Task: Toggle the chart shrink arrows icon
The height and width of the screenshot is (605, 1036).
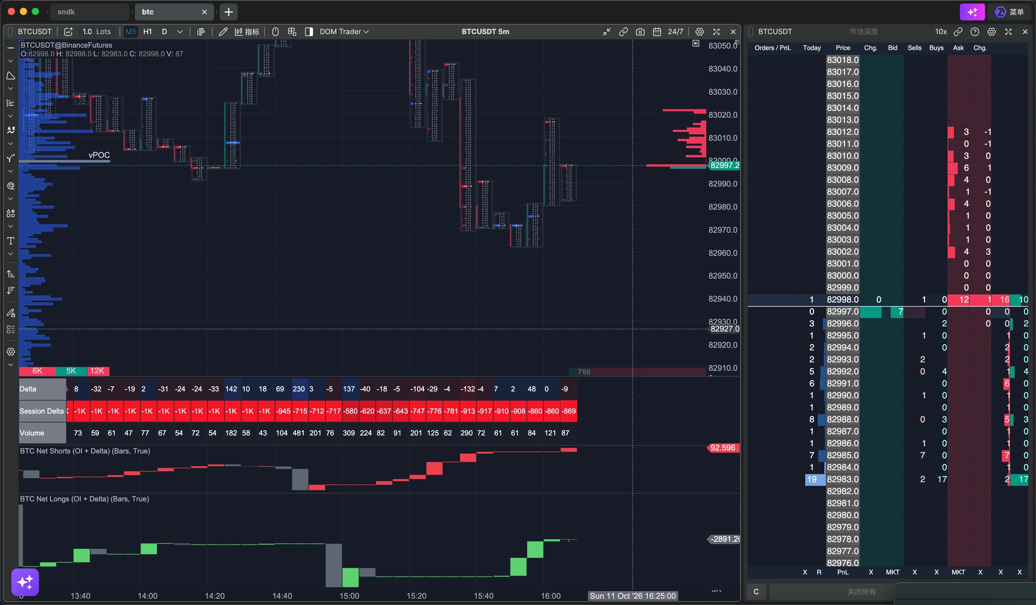Action: (x=606, y=32)
